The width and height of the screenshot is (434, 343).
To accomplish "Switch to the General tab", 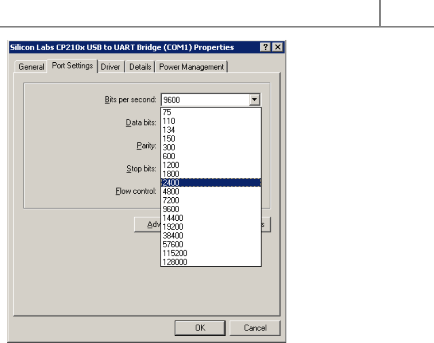I will click(x=31, y=67).
